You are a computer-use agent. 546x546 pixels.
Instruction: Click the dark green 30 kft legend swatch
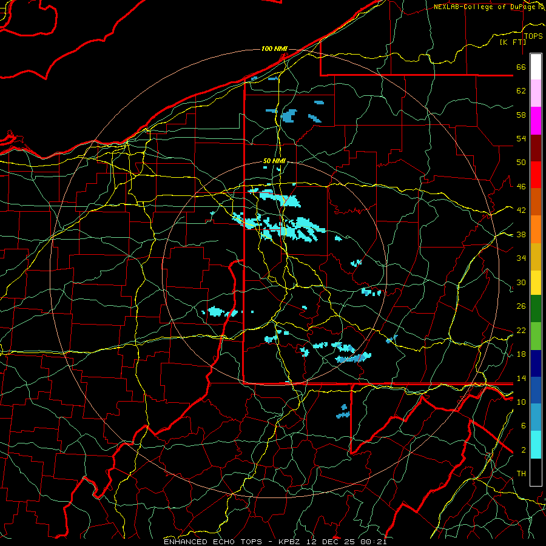pos(536,309)
